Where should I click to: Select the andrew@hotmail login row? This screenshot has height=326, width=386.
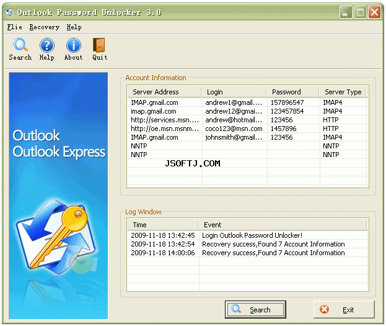coord(247,120)
